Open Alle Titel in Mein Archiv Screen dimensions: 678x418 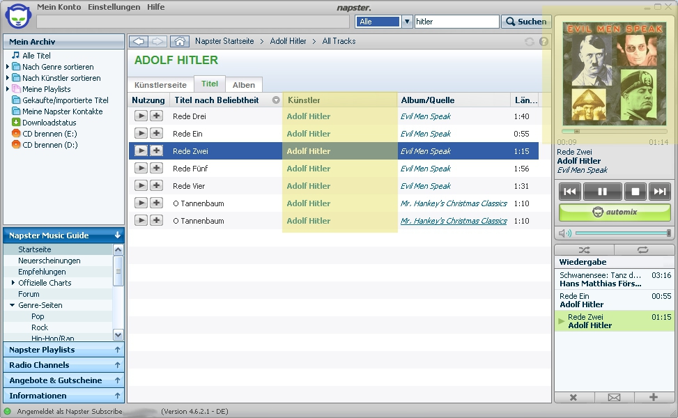[36, 55]
